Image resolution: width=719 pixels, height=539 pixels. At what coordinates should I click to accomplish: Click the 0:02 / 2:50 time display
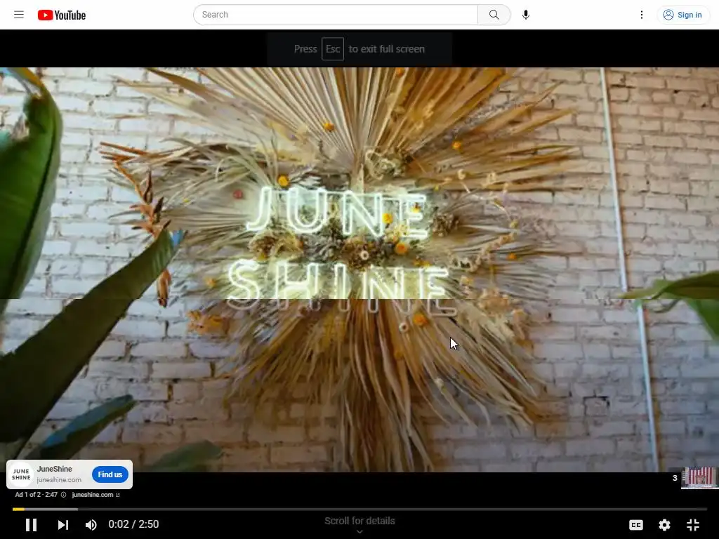(x=133, y=524)
